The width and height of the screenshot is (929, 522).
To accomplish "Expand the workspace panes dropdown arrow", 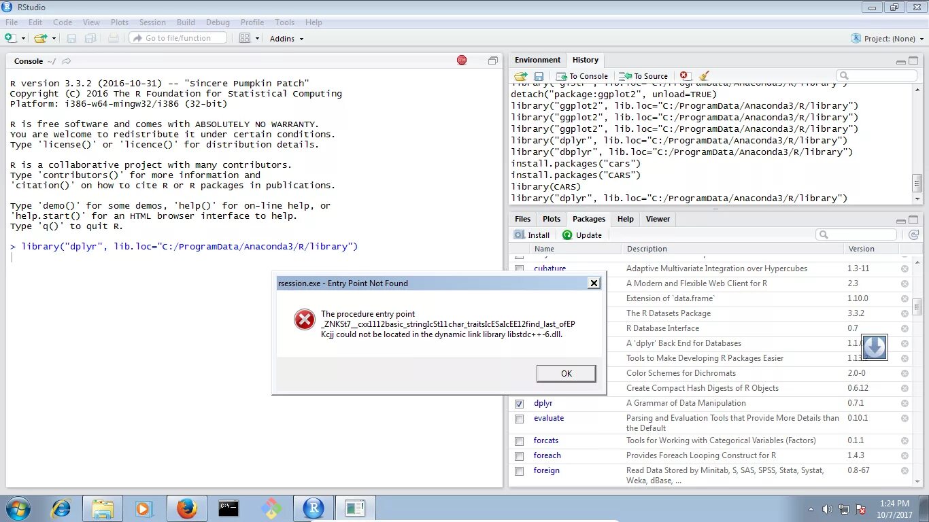I will 258,39.
